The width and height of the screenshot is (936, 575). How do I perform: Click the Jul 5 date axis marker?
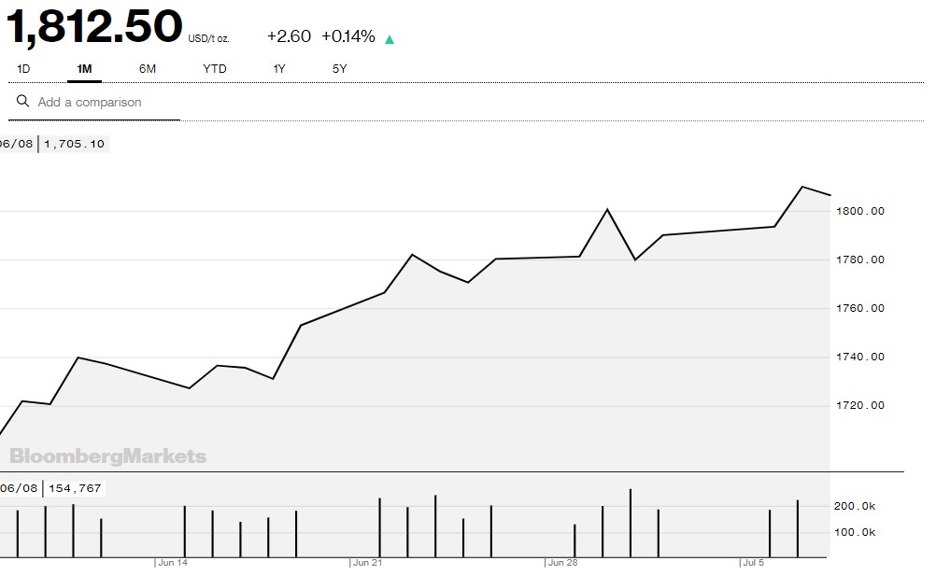coord(754,563)
